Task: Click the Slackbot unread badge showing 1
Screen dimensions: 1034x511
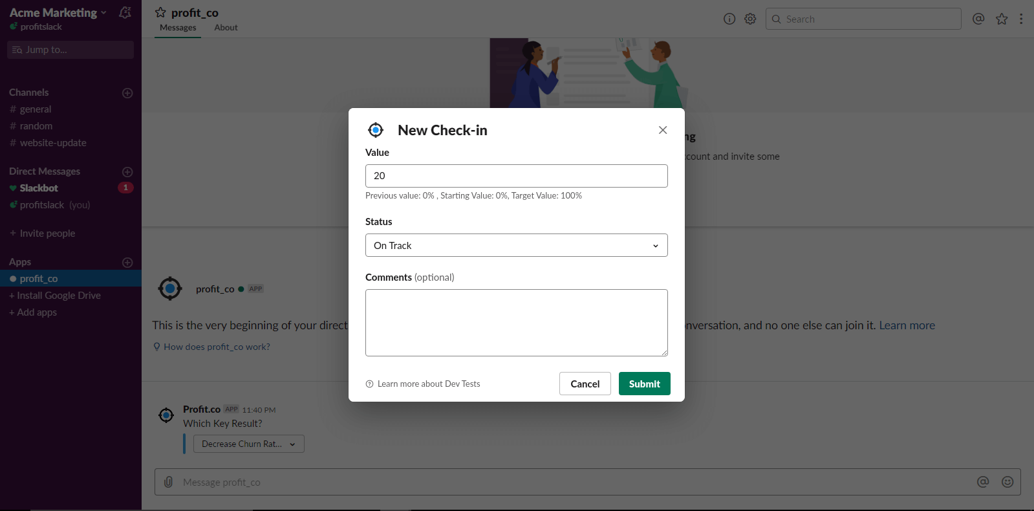Action: tap(125, 188)
